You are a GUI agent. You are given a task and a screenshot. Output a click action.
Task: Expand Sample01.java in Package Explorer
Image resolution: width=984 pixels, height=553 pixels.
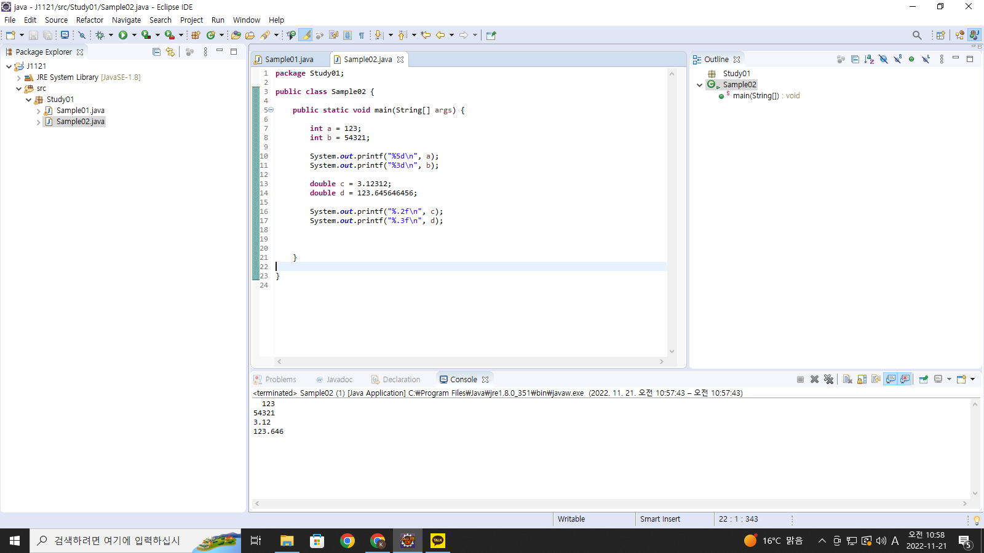tap(38, 111)
